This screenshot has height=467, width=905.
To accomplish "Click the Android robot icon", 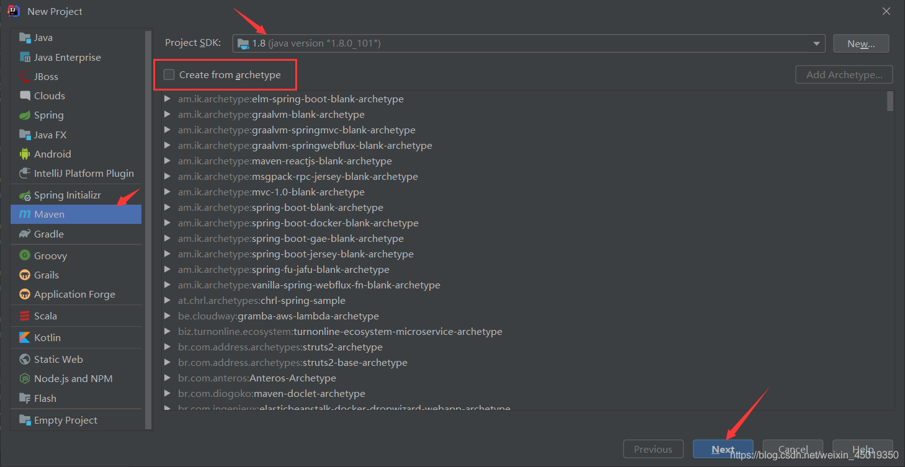I will [x=25, y=154].
